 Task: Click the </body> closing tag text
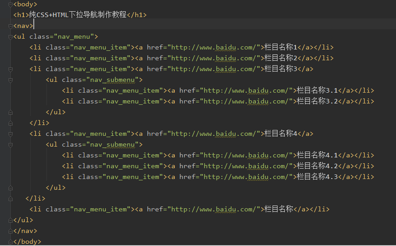point(27,242)
